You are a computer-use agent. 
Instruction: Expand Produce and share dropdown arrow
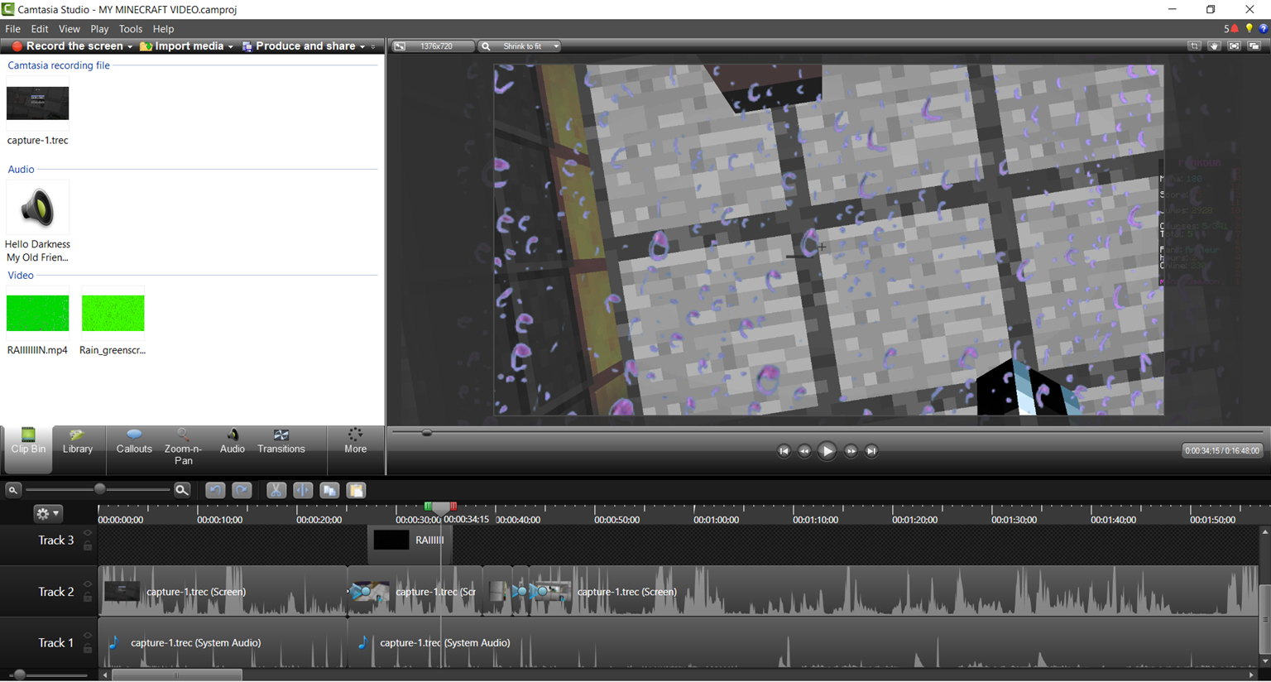(362, 47)
